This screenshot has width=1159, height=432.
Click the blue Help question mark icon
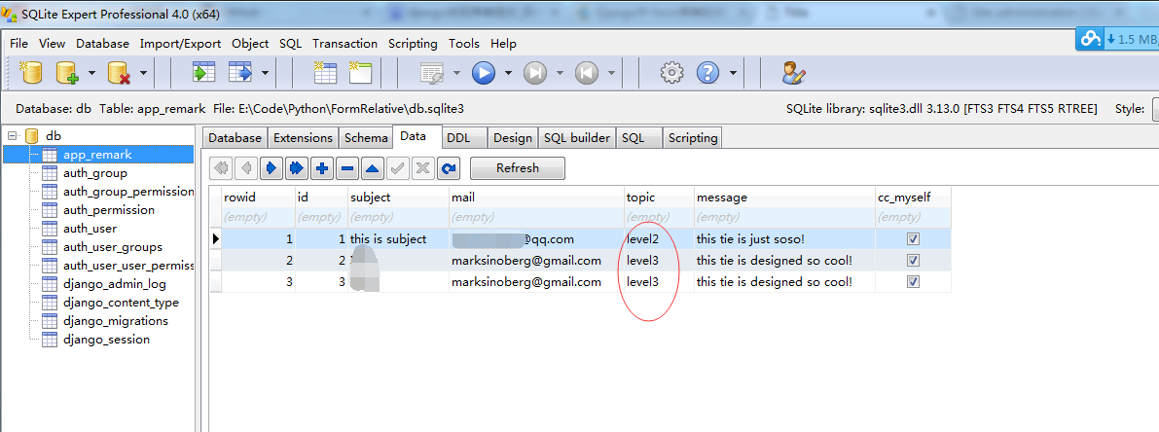tap(708, 72)
